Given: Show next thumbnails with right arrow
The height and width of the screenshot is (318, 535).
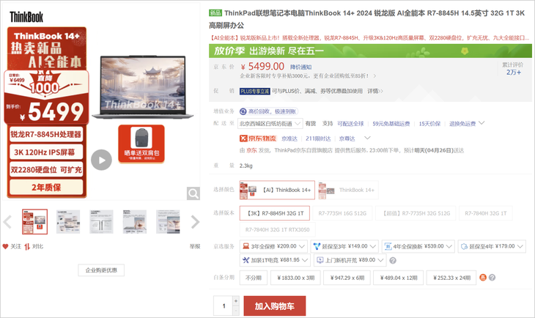Looking at the screenshot, I should click(x=195, y=222).
